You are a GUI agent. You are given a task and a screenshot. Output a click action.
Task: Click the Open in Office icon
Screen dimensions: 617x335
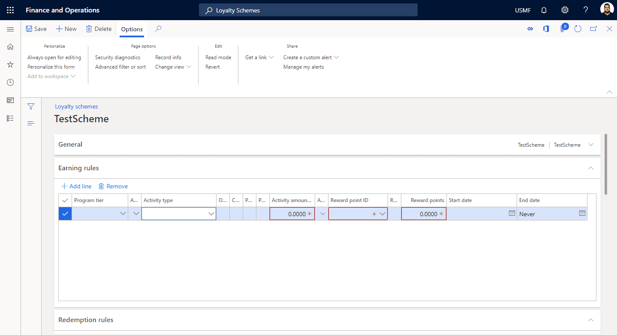click(546, 29)
